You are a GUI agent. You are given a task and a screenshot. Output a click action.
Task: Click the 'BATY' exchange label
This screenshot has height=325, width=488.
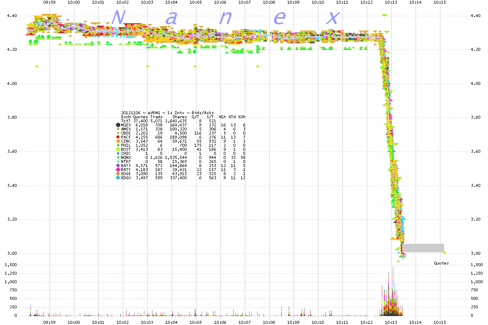[126, 169]
